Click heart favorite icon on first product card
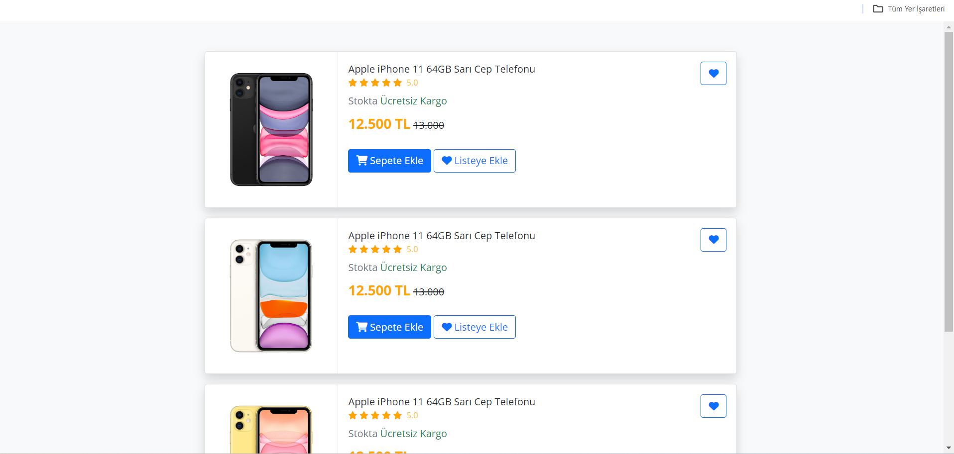The width and height of the screenshot is (954, 454). (x=713, y=74)
